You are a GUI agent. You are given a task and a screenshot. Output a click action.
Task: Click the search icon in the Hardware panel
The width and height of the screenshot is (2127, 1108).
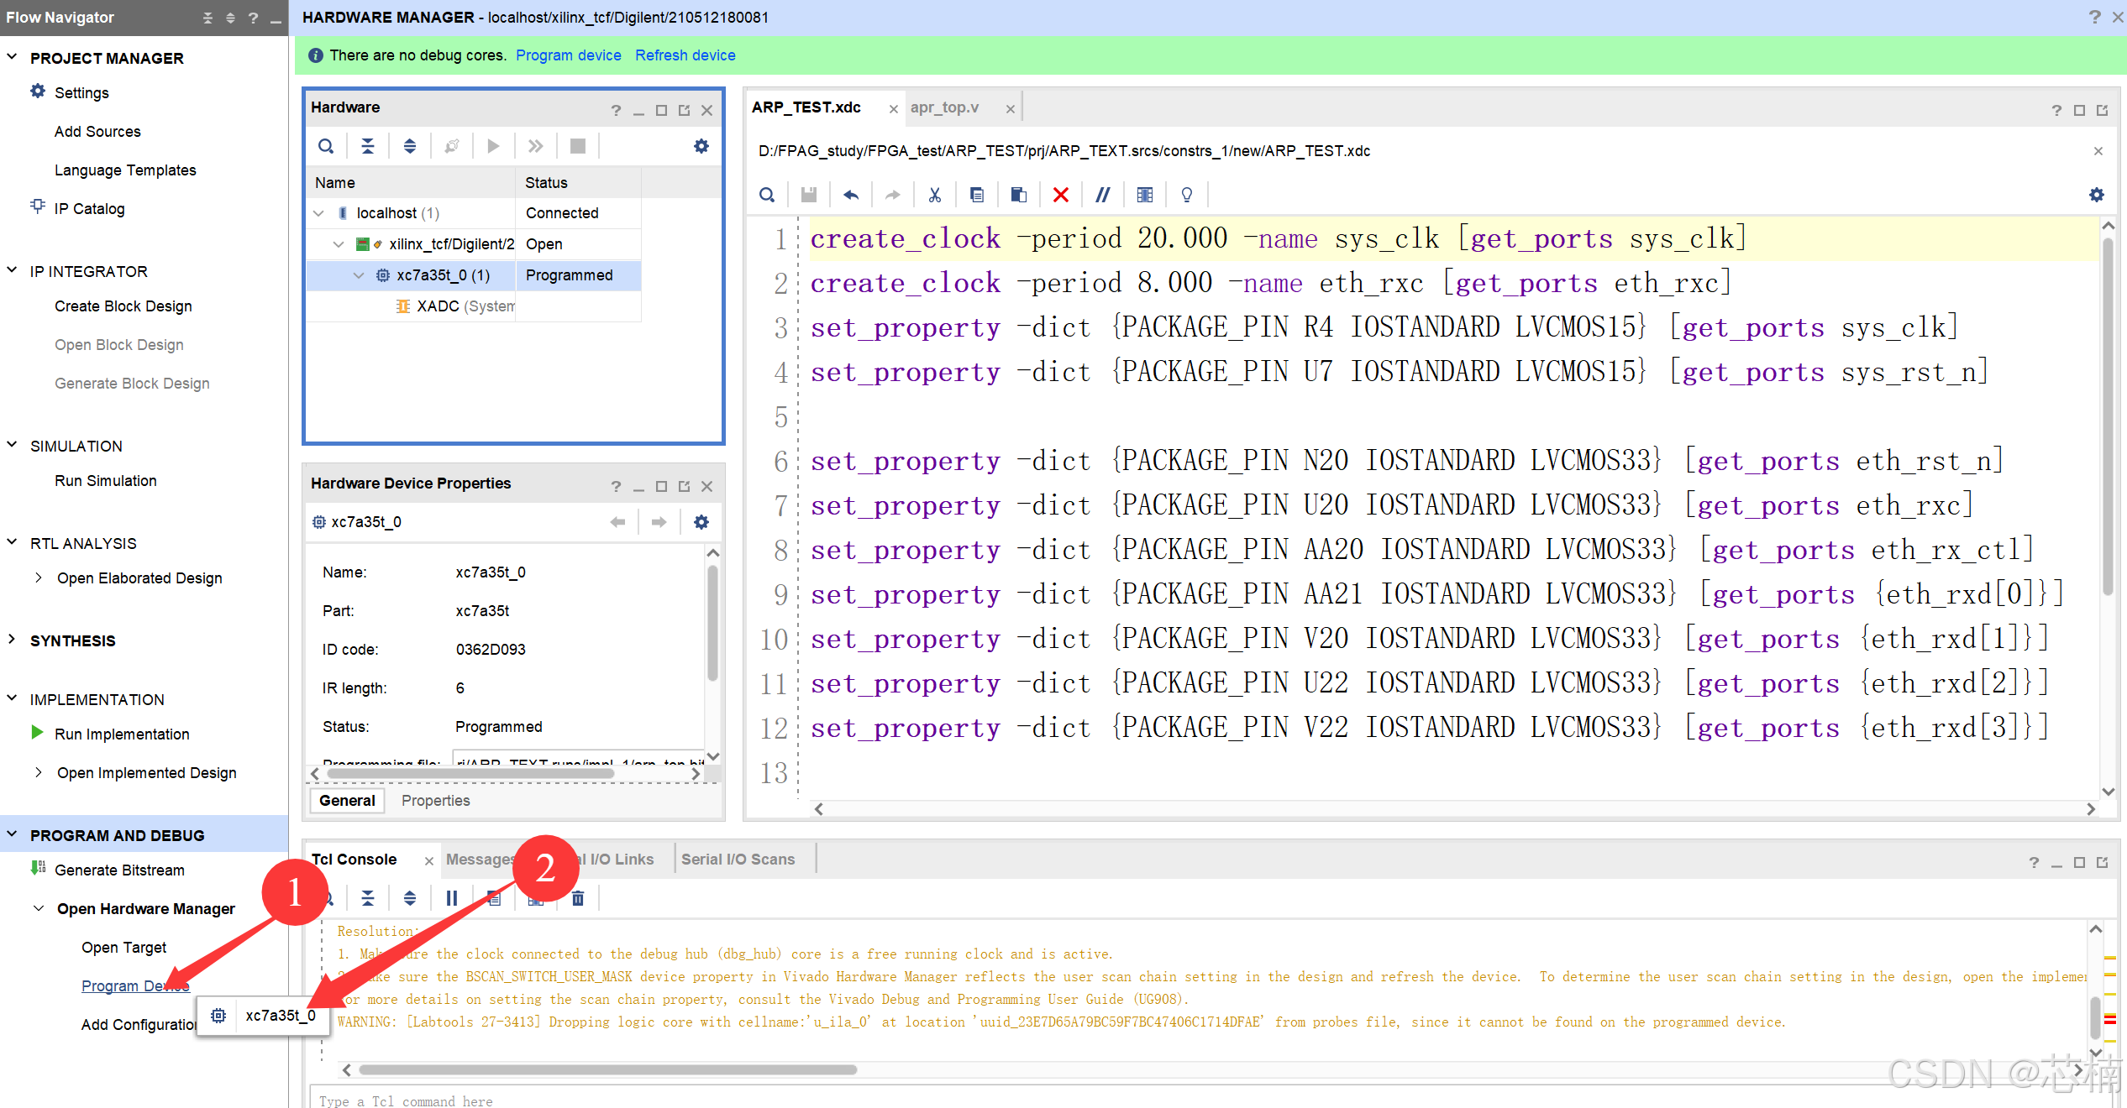tap(326, 145)
